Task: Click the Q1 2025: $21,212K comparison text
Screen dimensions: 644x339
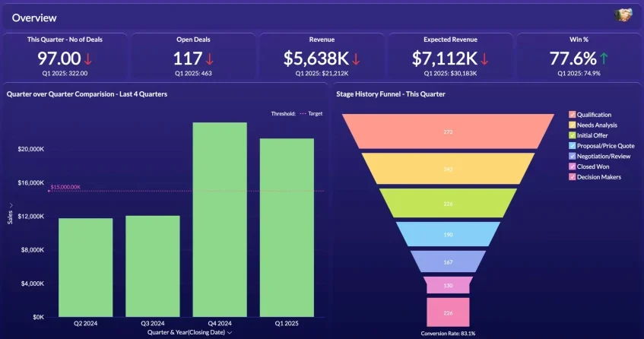Action: pyautogui.click(x=322, y=73)
